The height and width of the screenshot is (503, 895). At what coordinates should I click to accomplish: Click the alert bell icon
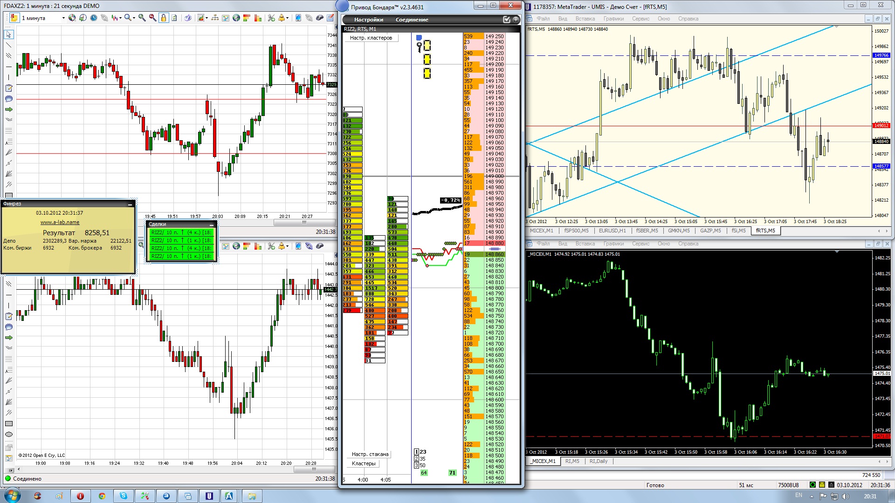tap(282, 18)
